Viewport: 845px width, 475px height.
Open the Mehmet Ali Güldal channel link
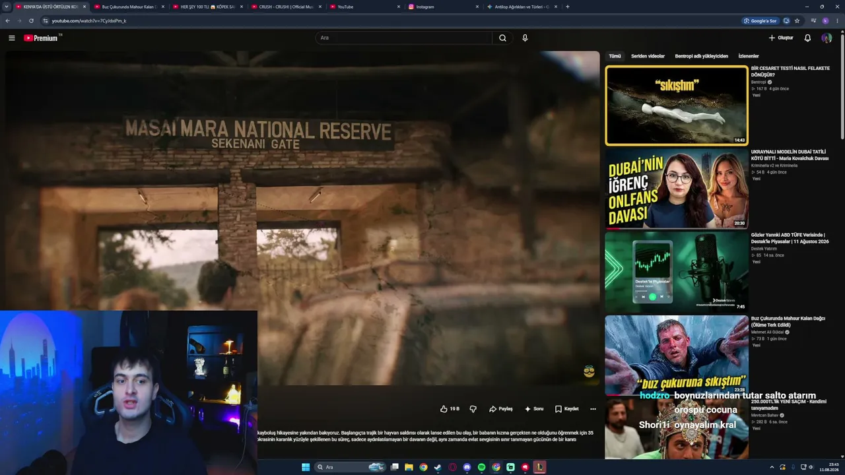[766, 332]
